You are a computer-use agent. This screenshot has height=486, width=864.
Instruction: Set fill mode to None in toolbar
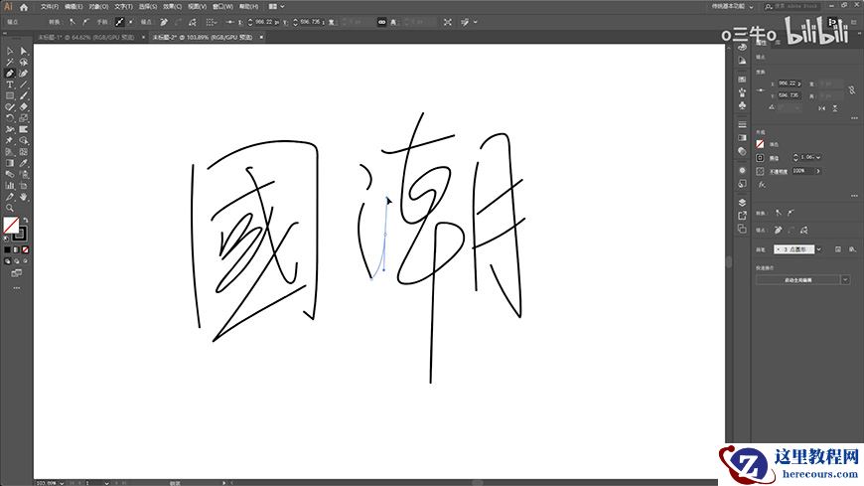[x=26, y=249]
